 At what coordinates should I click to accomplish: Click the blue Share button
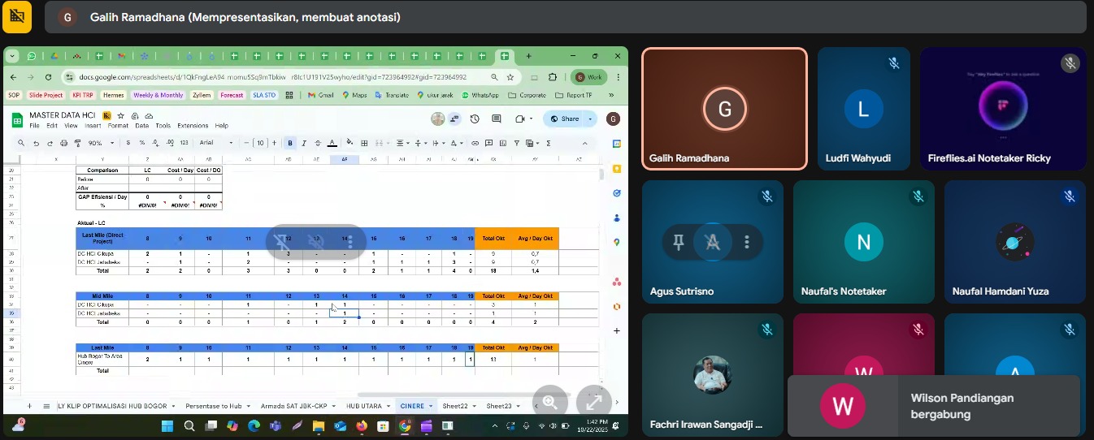click(565, 119)
